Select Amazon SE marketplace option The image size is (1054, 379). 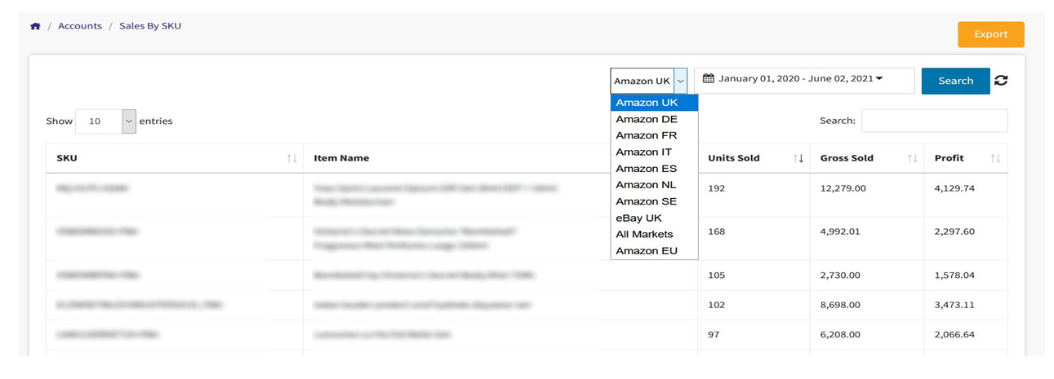(x=654, y=201)
